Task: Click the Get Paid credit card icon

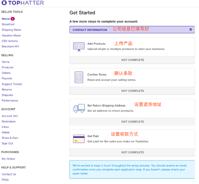Action: point(79,139)
